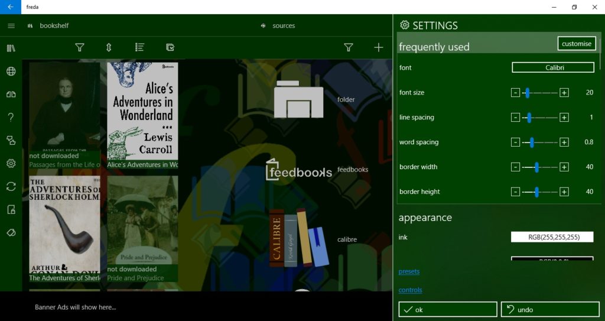Filter the bookshelf books
Screen dimensions: 605x321
tap(80, 47)
